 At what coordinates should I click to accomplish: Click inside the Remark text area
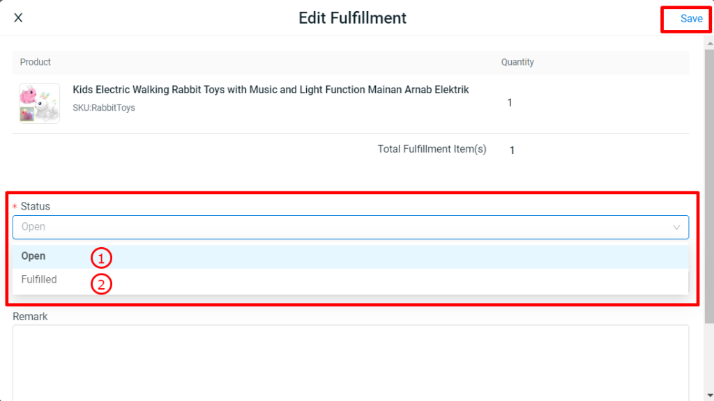pyautogui.click(x=350, y=362)
